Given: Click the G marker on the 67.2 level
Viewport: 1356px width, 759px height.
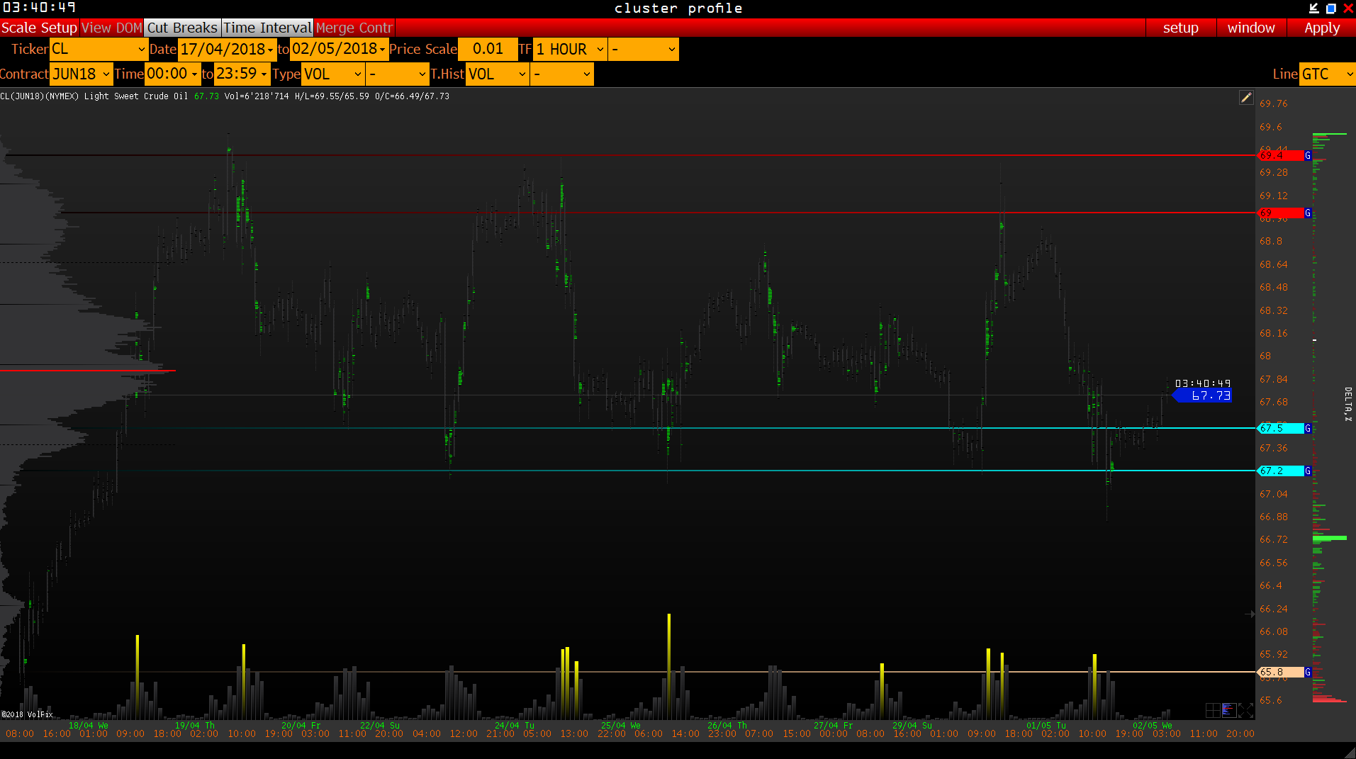Looking at the screenshot, I should [x=1308, y=471].
